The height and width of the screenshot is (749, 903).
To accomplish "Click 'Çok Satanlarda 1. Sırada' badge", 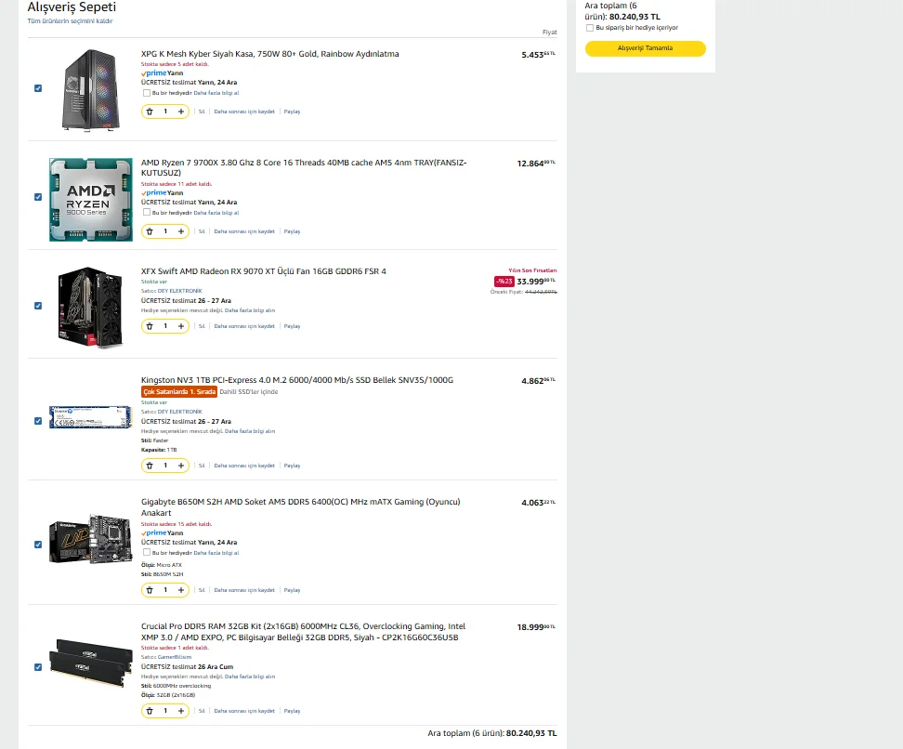I will 179,392.
